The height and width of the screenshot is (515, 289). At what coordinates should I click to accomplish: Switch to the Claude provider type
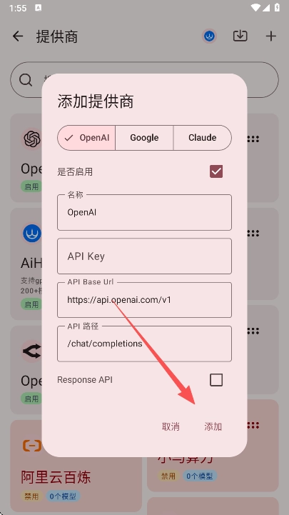(x=203, y=138)
